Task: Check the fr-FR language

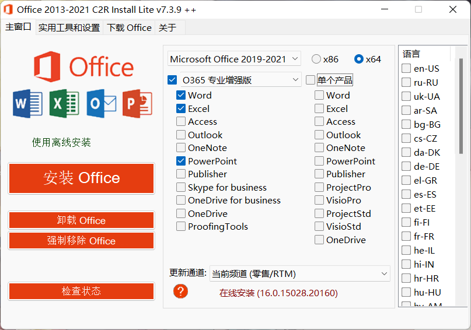Action: pos(406,236)
